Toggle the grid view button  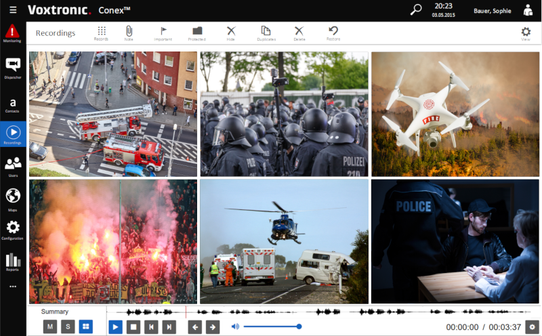[85, 327]
